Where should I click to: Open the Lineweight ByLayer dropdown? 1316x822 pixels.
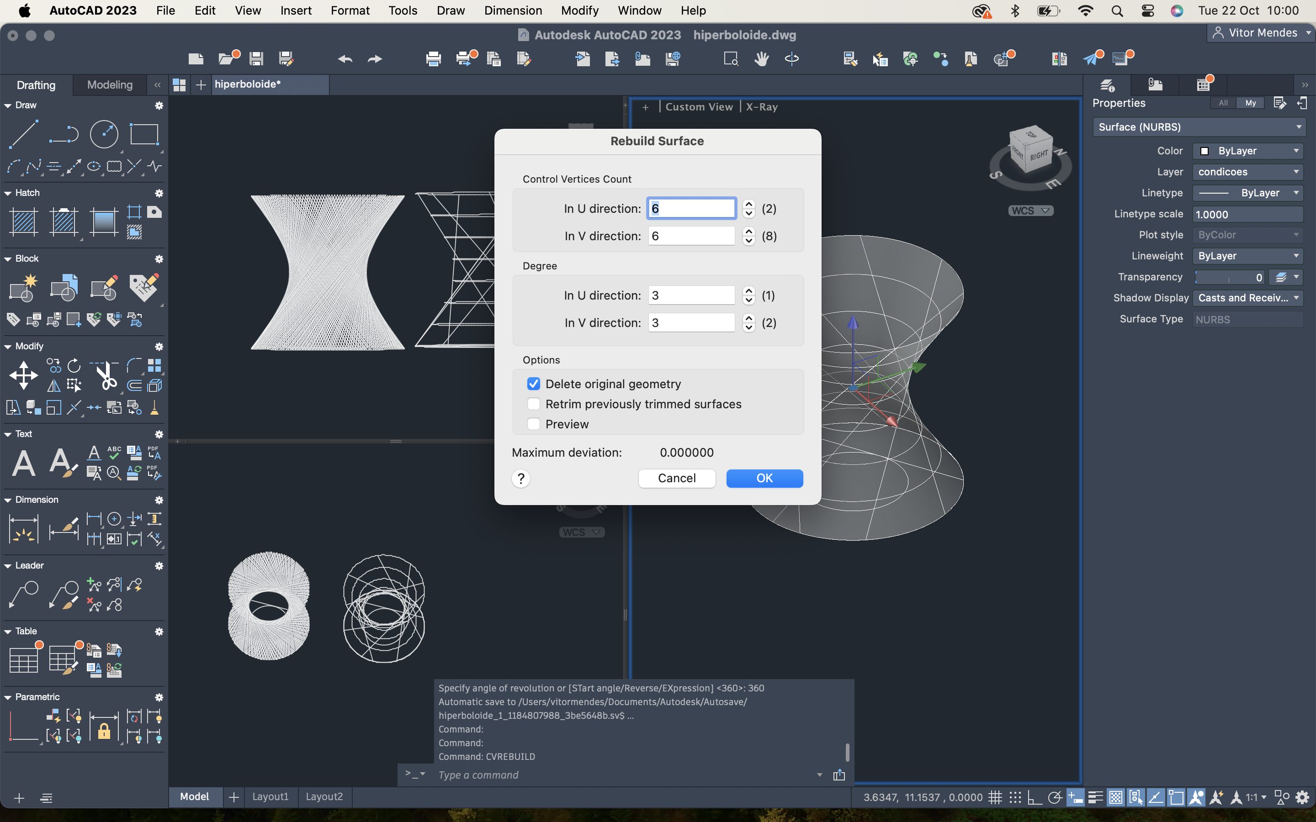(1247, 256)
